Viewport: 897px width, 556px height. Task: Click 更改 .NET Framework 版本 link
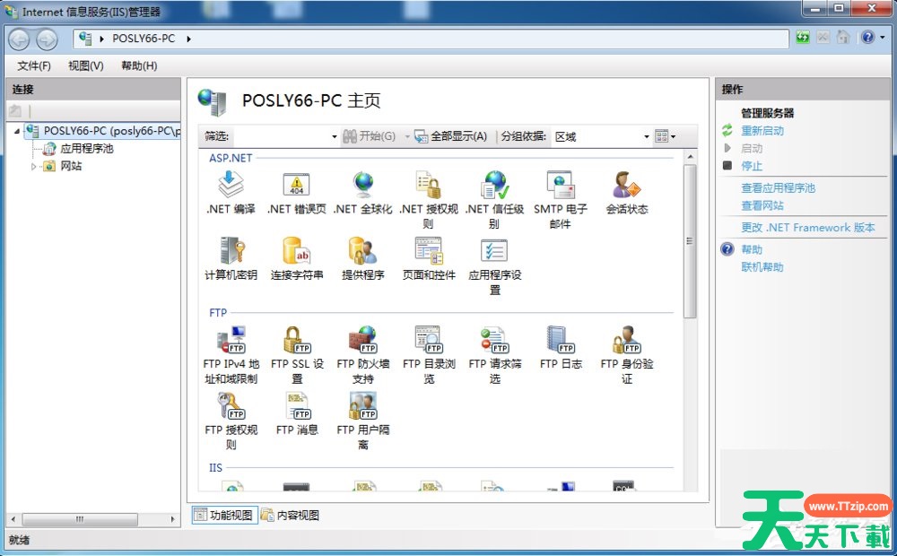point(807,228)
